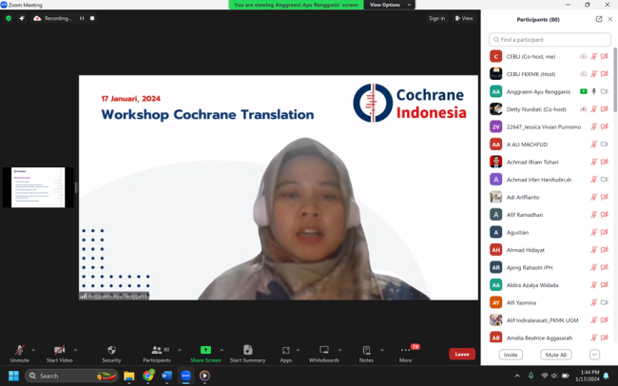Open Microsoft Word from taskbar

point(166,376)
